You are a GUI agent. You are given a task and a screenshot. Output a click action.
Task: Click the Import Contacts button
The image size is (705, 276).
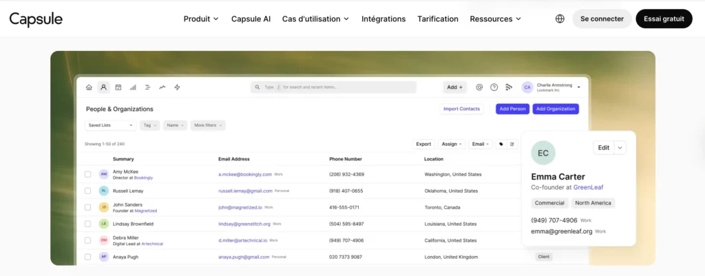pyautogui.click(x=462, y=109)
